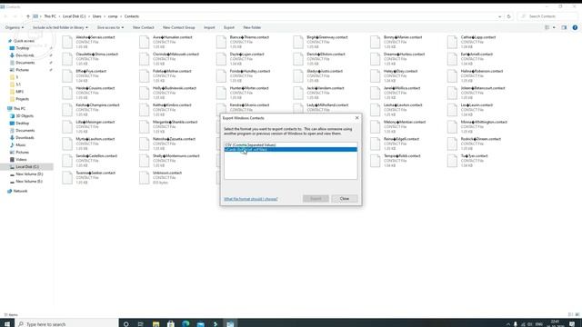Select Desktop under Quick access
The width and height of the screenshot is (582, 327).
pos(22,48)
